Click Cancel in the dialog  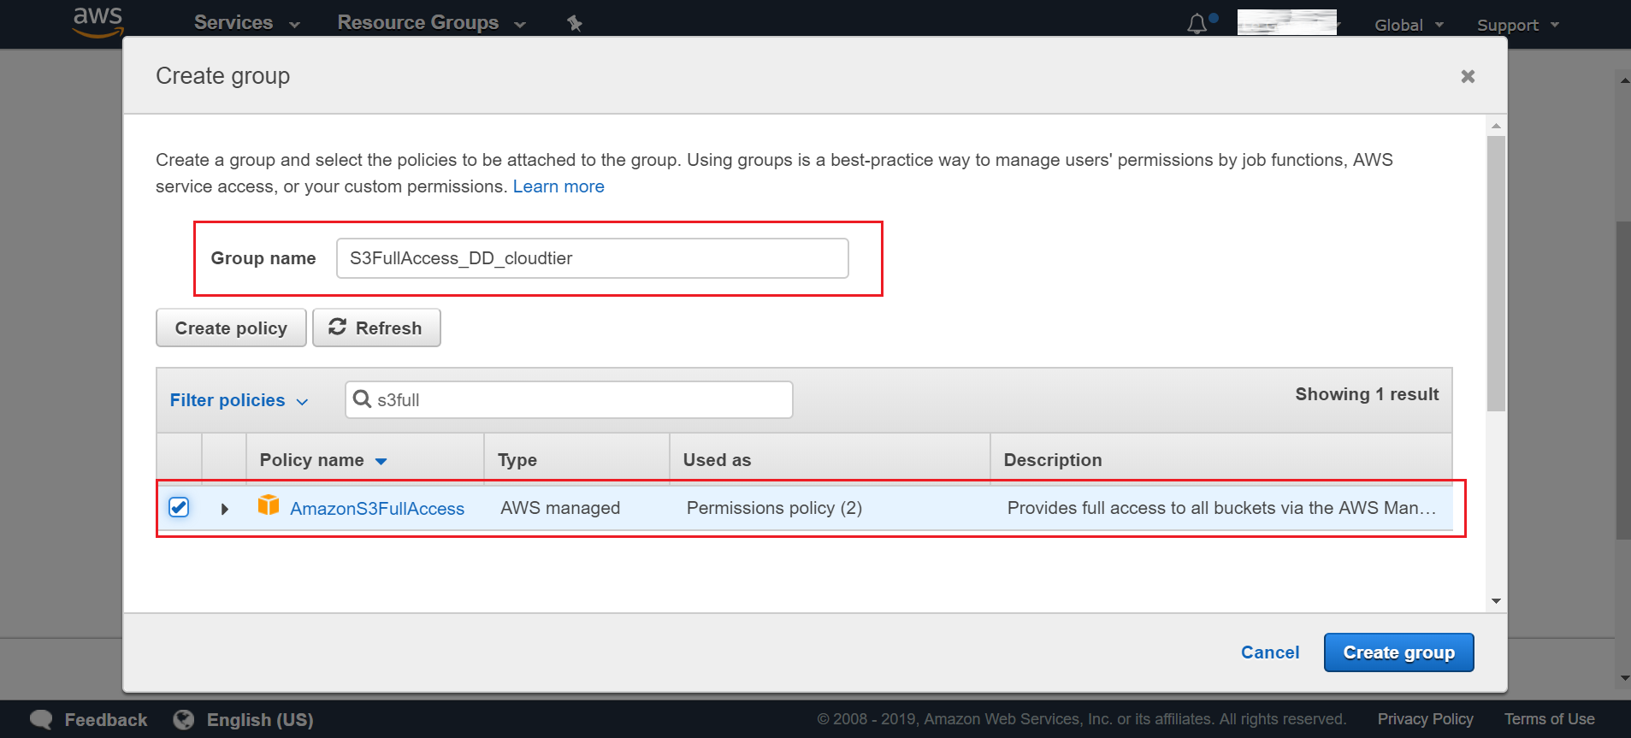tap(1270, 652)
